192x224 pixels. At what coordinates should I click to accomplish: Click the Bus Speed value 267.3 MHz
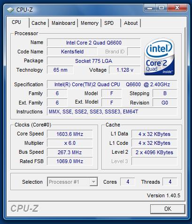tap(70, 152)
